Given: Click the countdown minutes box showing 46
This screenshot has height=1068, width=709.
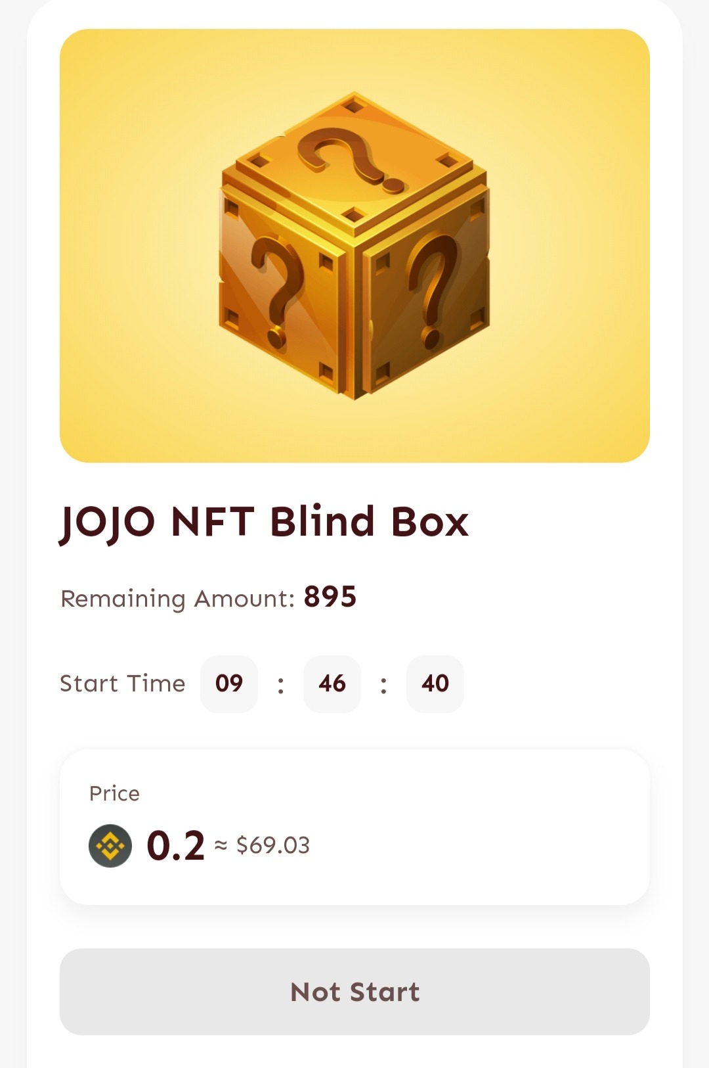Looking at the screenshot, I should [x=332, y=684].
